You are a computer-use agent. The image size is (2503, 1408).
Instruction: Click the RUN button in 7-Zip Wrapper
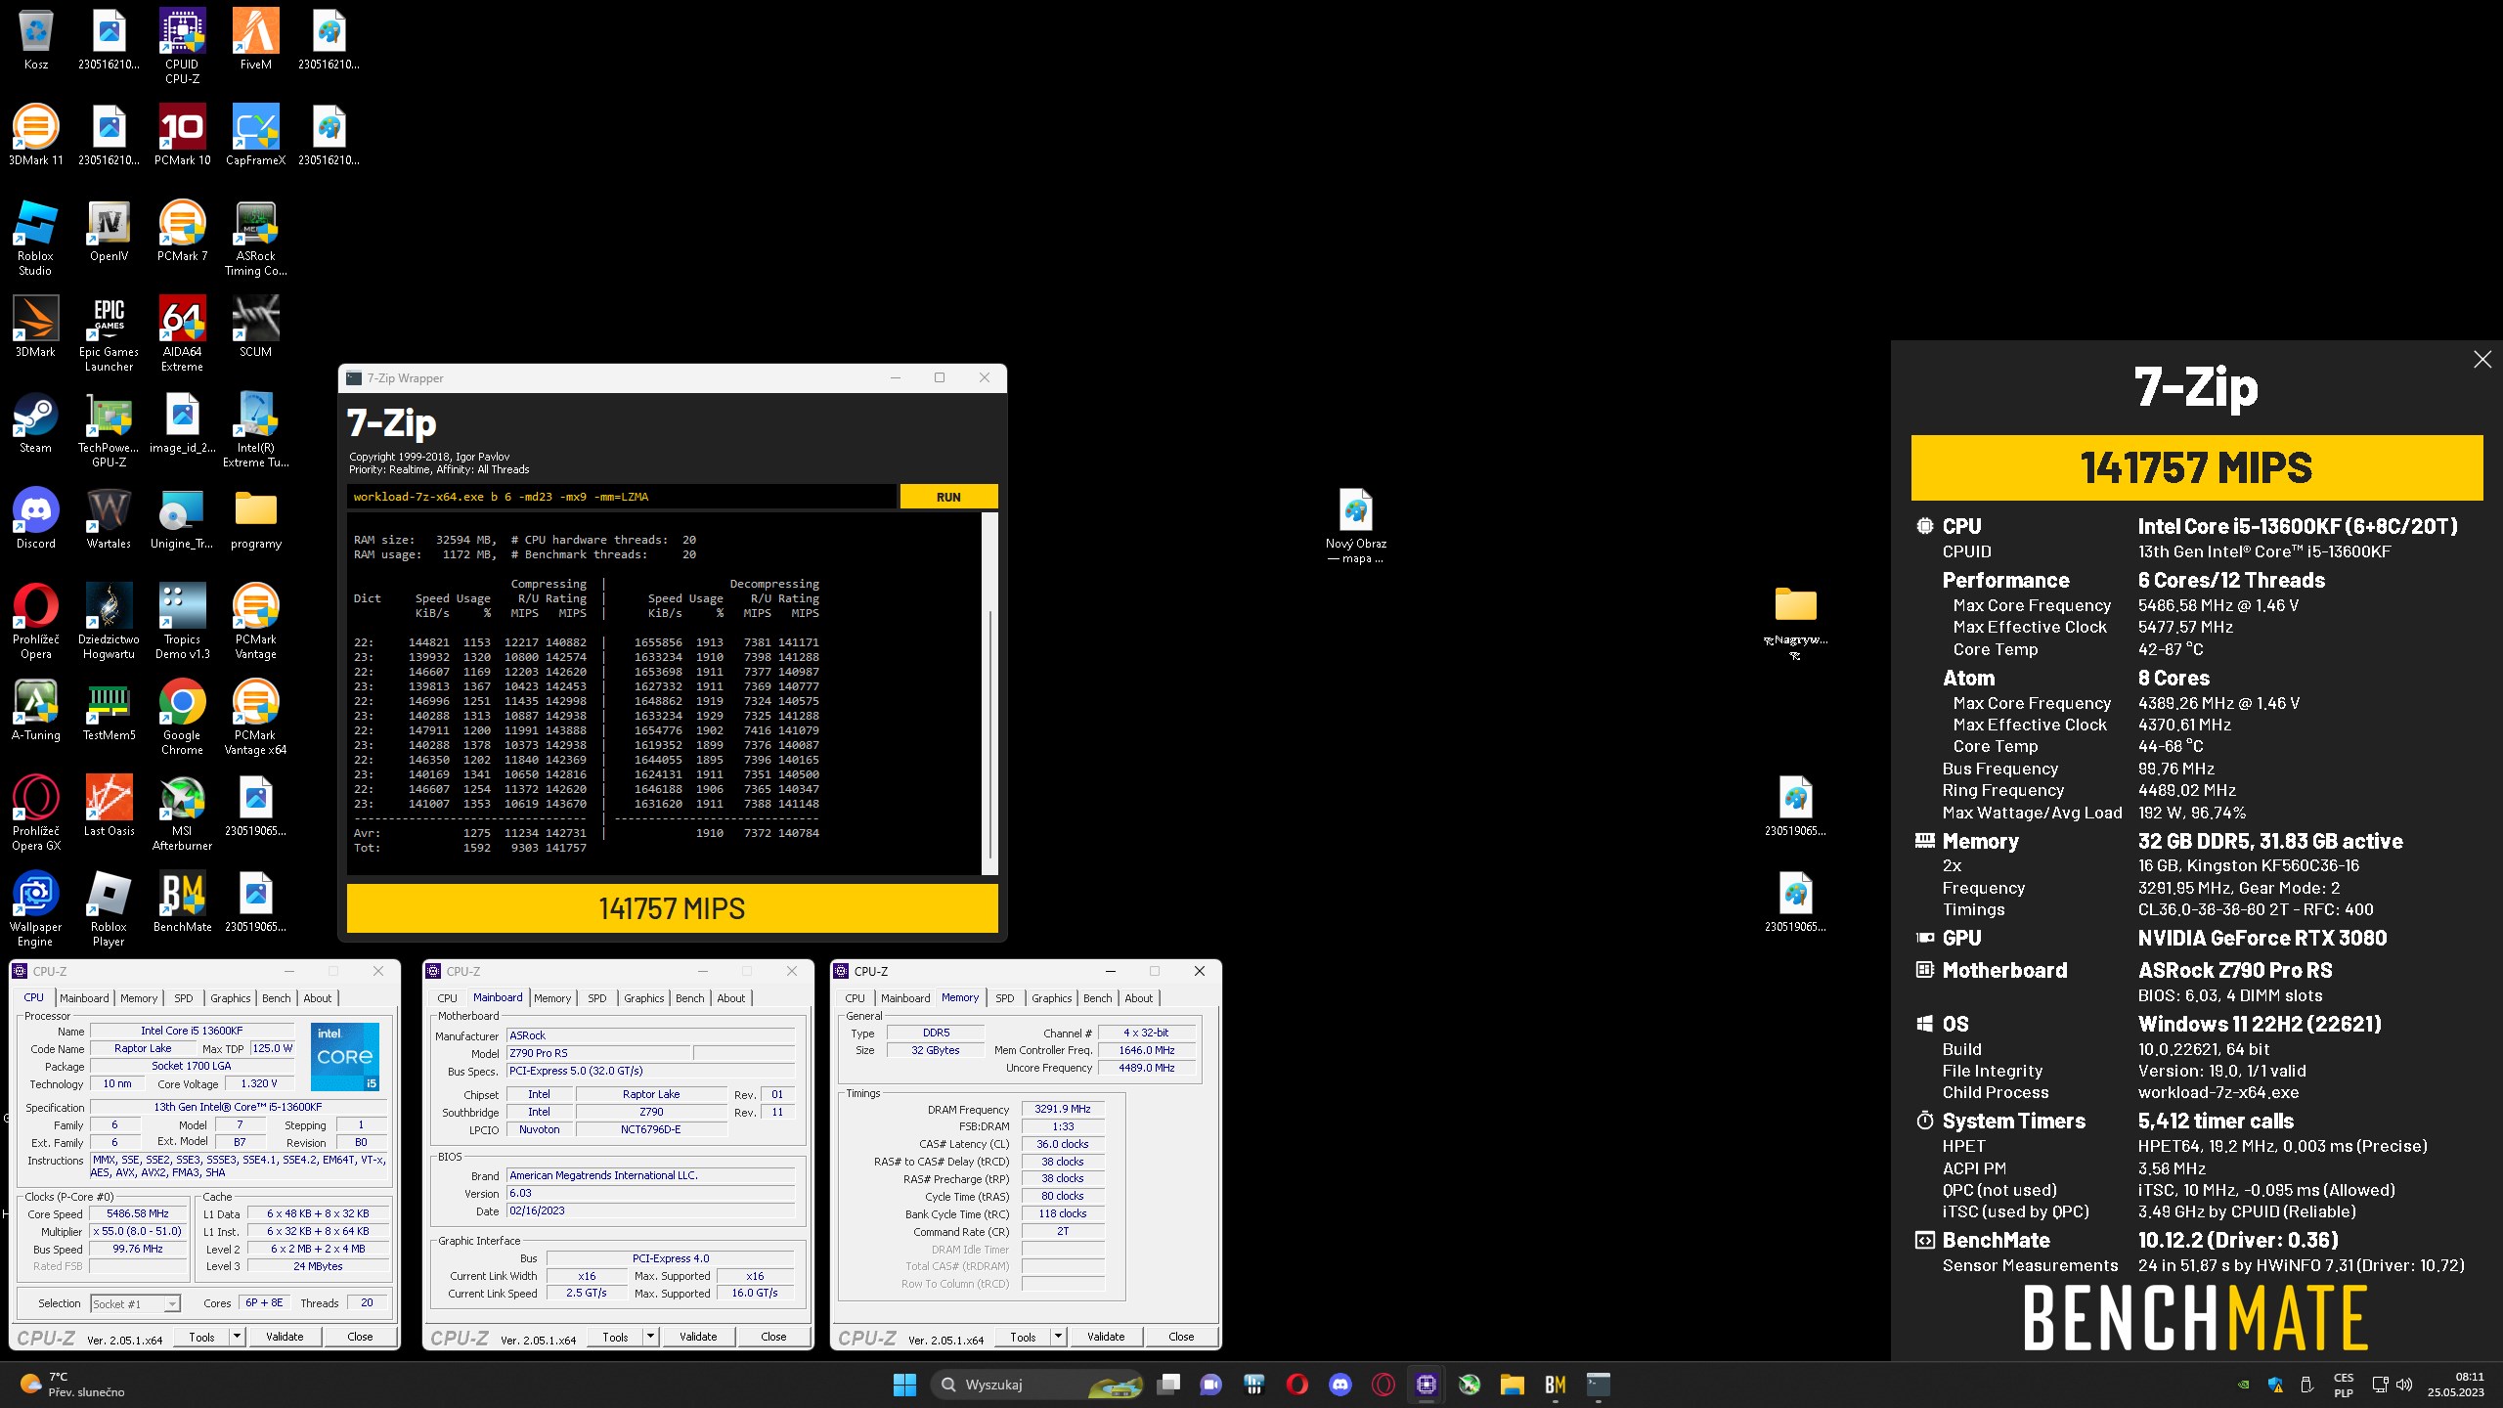click(948, 497)
